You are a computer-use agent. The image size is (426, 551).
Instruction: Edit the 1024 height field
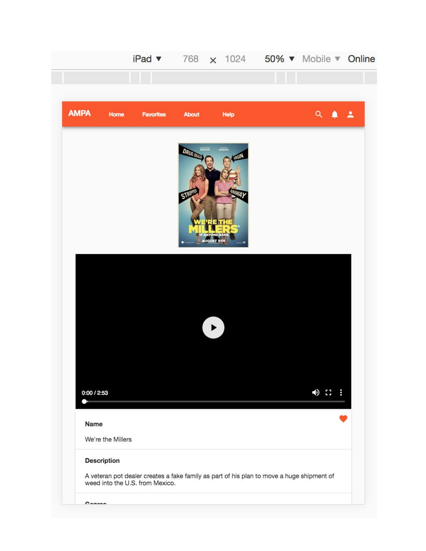pos(235,59)
